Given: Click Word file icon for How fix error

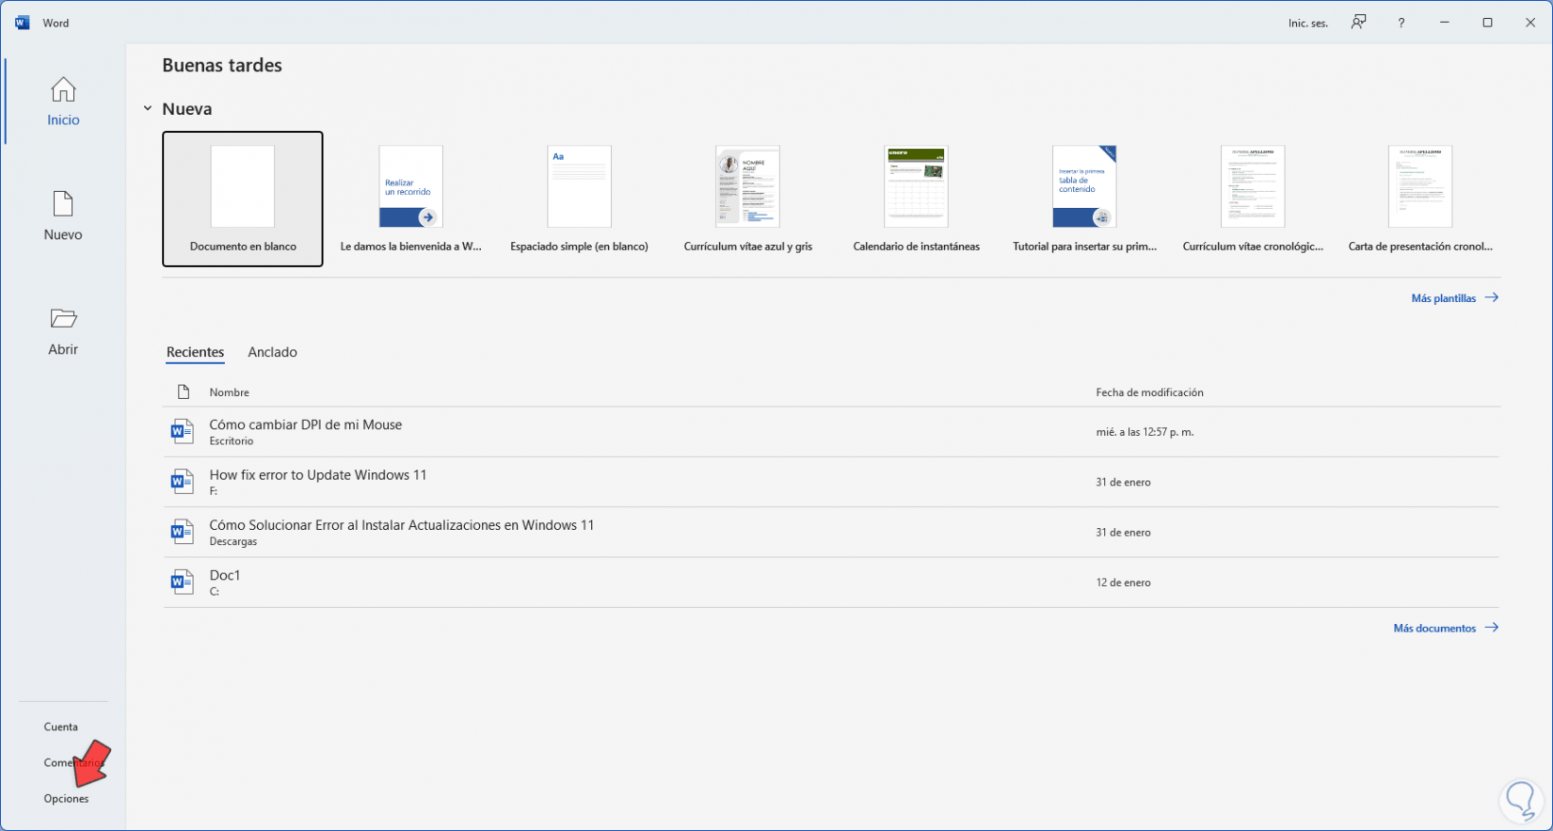Looking at the screenshot, I should [x=182, y=482].
